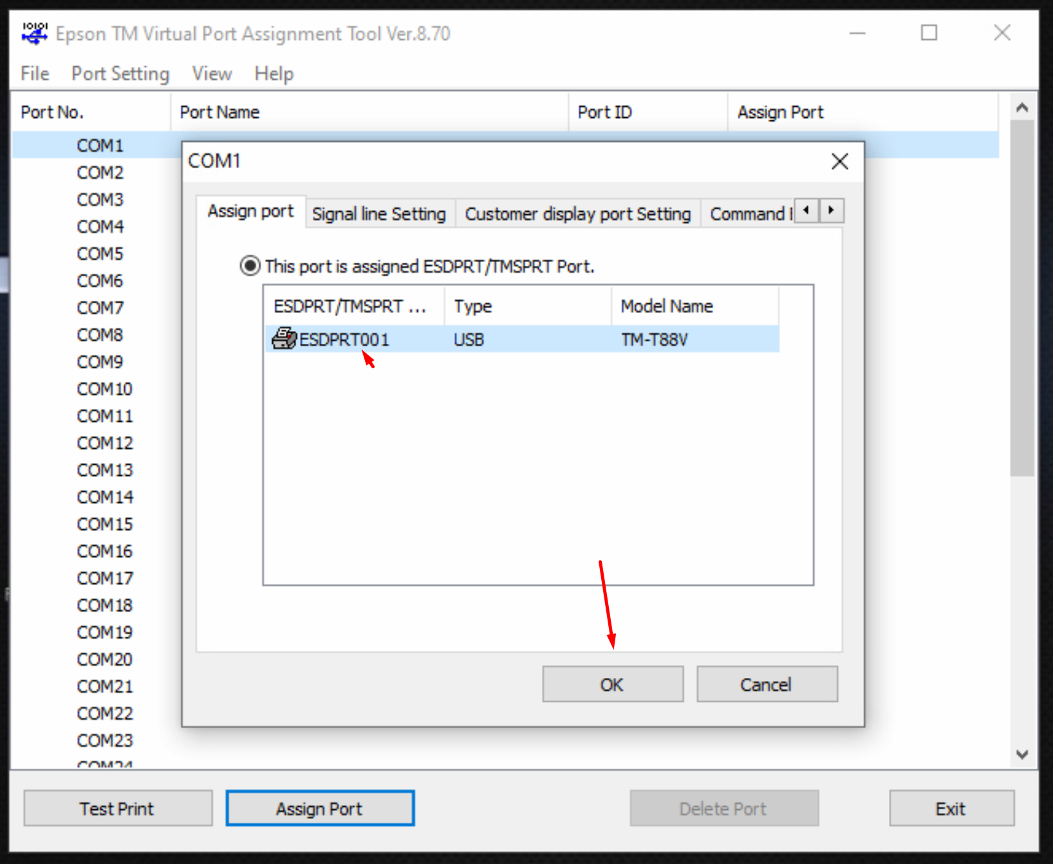Click the Assign Port column header
This screenshot has width=1053, height=864.
point(863,112)
